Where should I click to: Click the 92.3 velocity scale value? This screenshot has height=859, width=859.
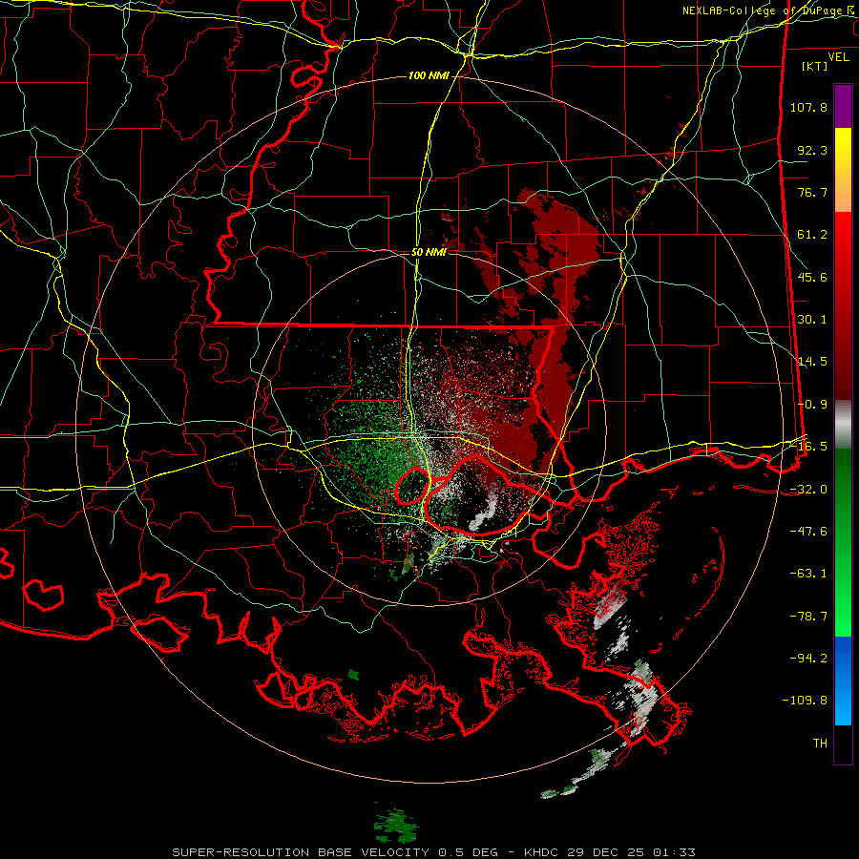pos(812,150)
